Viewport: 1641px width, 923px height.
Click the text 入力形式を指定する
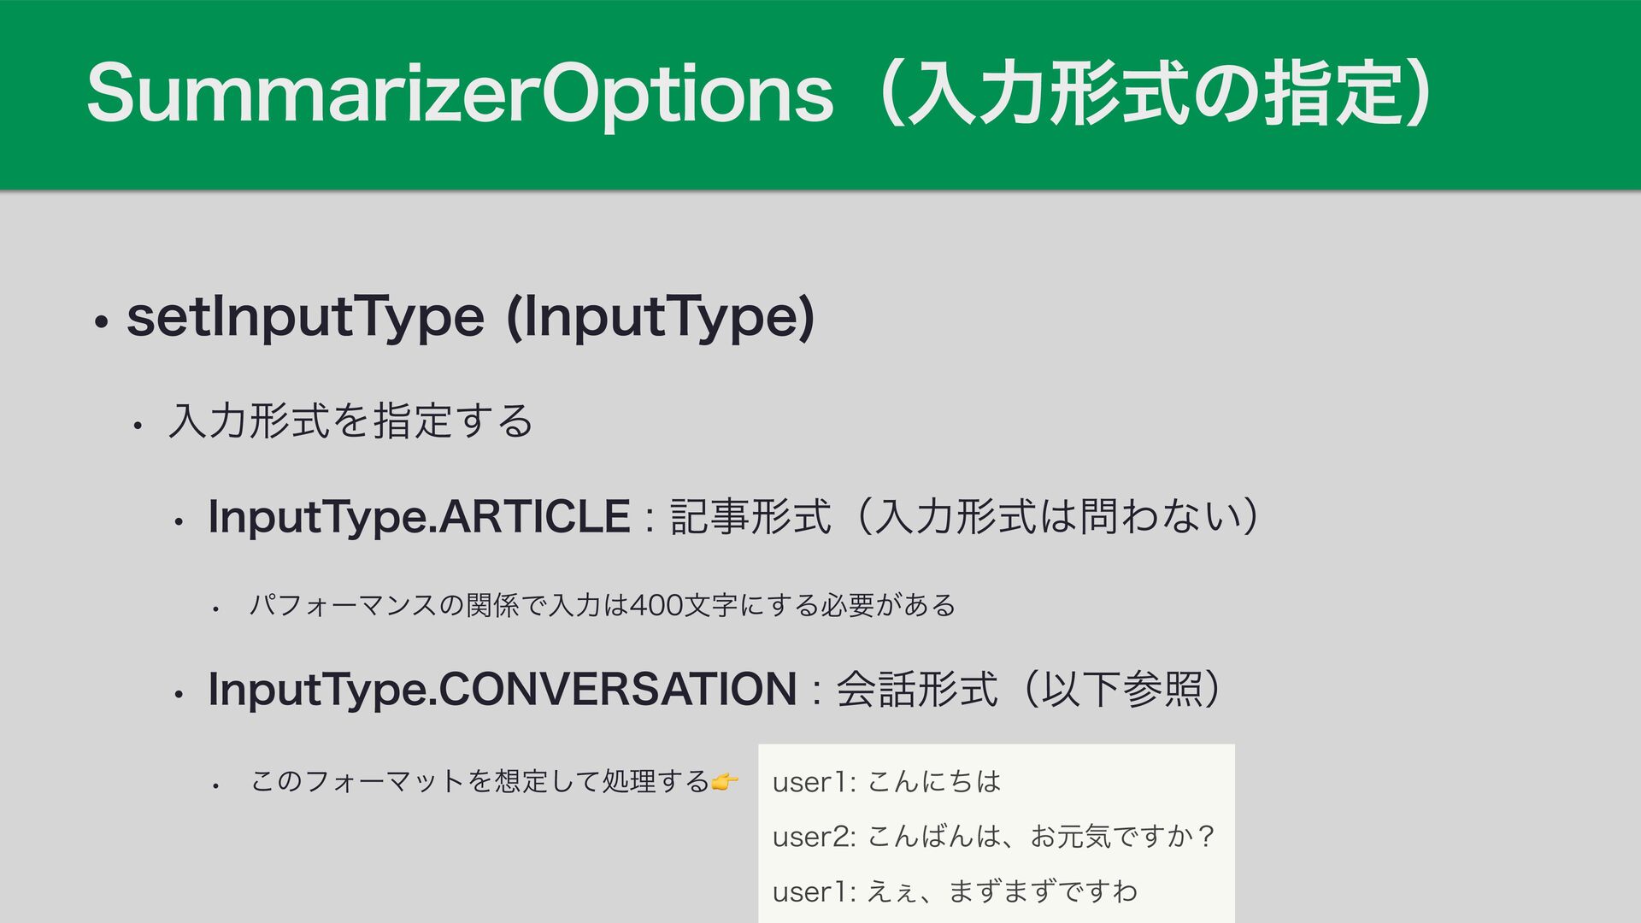pos(351,421)
